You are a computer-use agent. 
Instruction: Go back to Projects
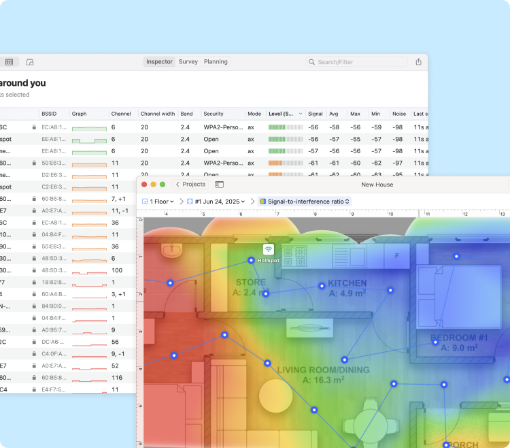pyautogui.click(x=190, y=185)
